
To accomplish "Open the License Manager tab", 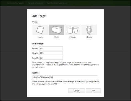I will [16, 3].
